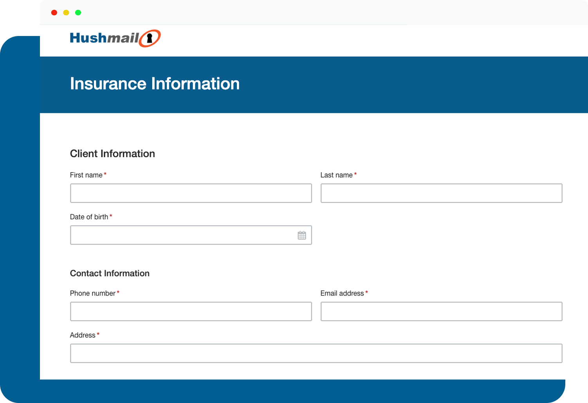
Task: Click the First name label text
Action: 86,175
